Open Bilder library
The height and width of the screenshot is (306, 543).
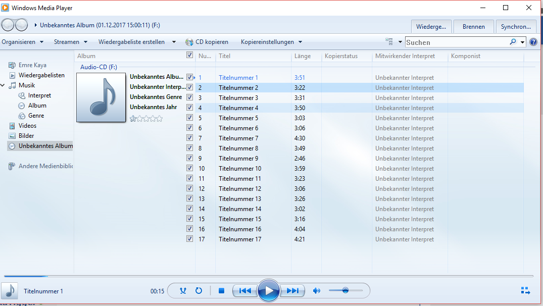26,136
